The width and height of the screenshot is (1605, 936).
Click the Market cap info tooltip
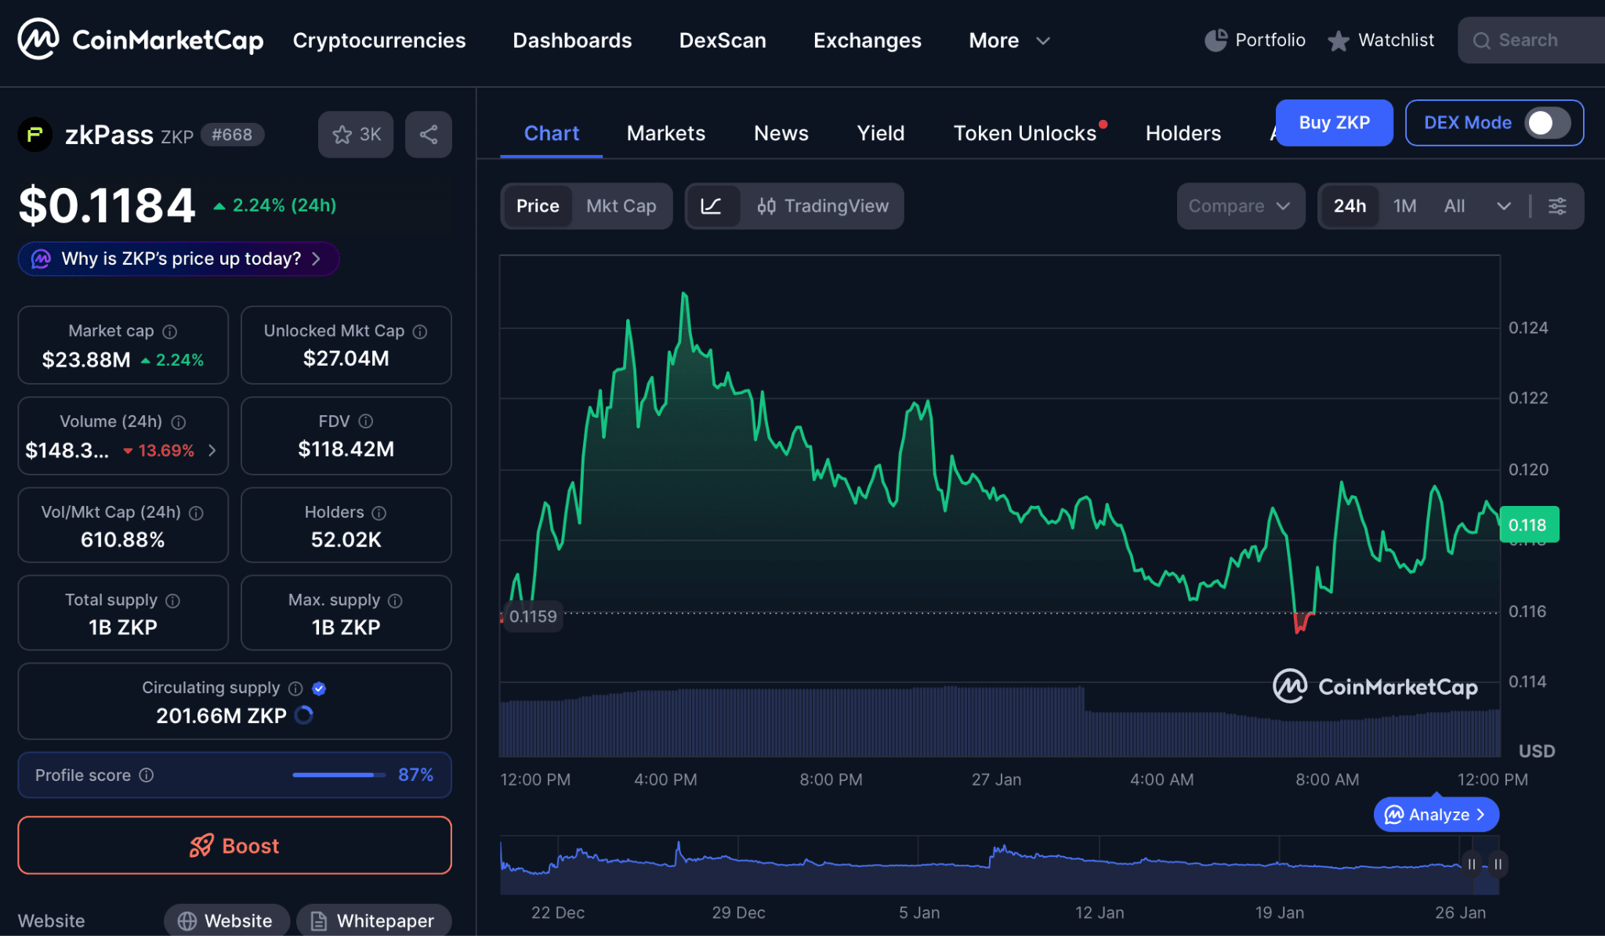tap(171, 331)
